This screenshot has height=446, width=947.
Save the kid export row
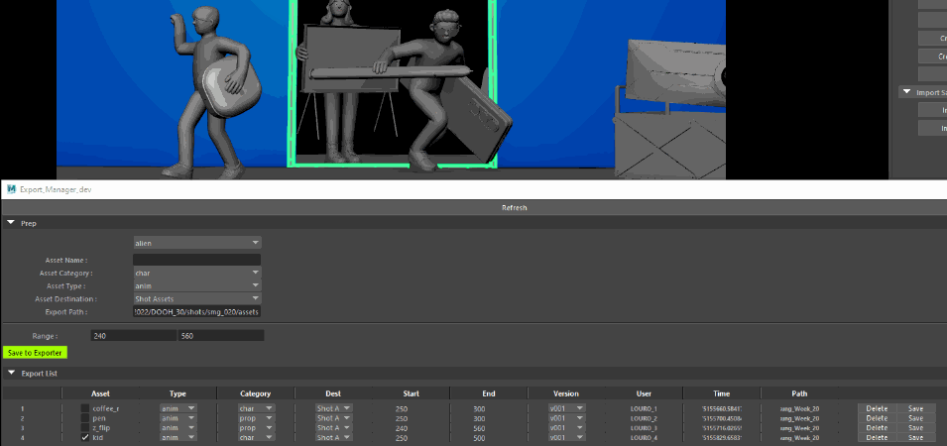(x=915, y=437)
